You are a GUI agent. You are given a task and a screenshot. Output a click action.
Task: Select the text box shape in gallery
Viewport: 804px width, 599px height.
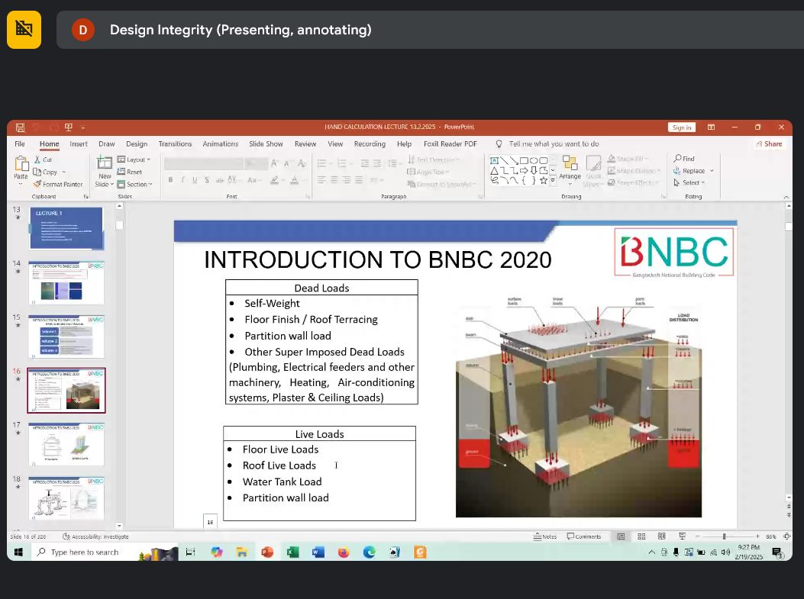494,160
